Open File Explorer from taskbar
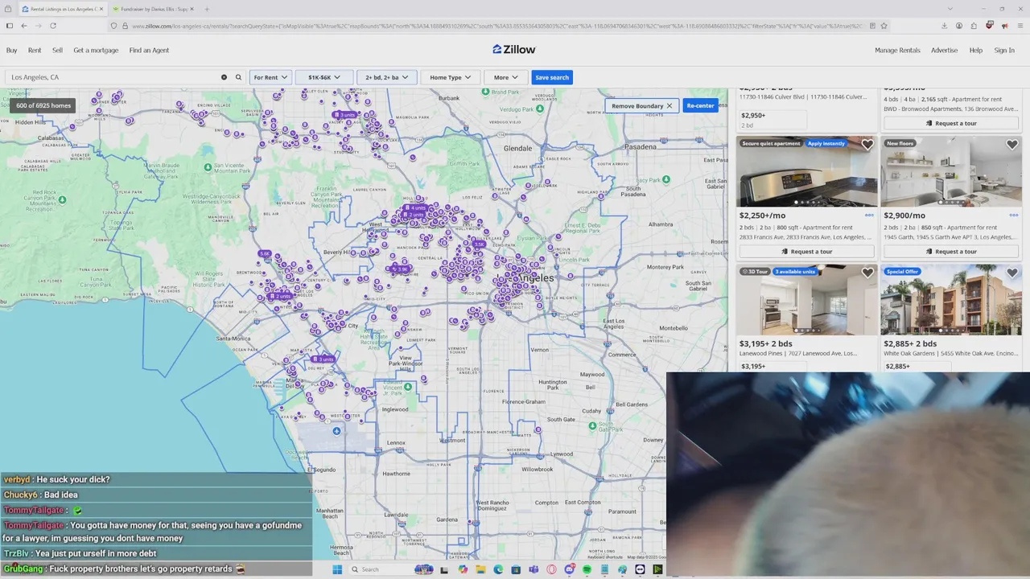The width and height of the screenshot is (1030, 579). (480, 569)
